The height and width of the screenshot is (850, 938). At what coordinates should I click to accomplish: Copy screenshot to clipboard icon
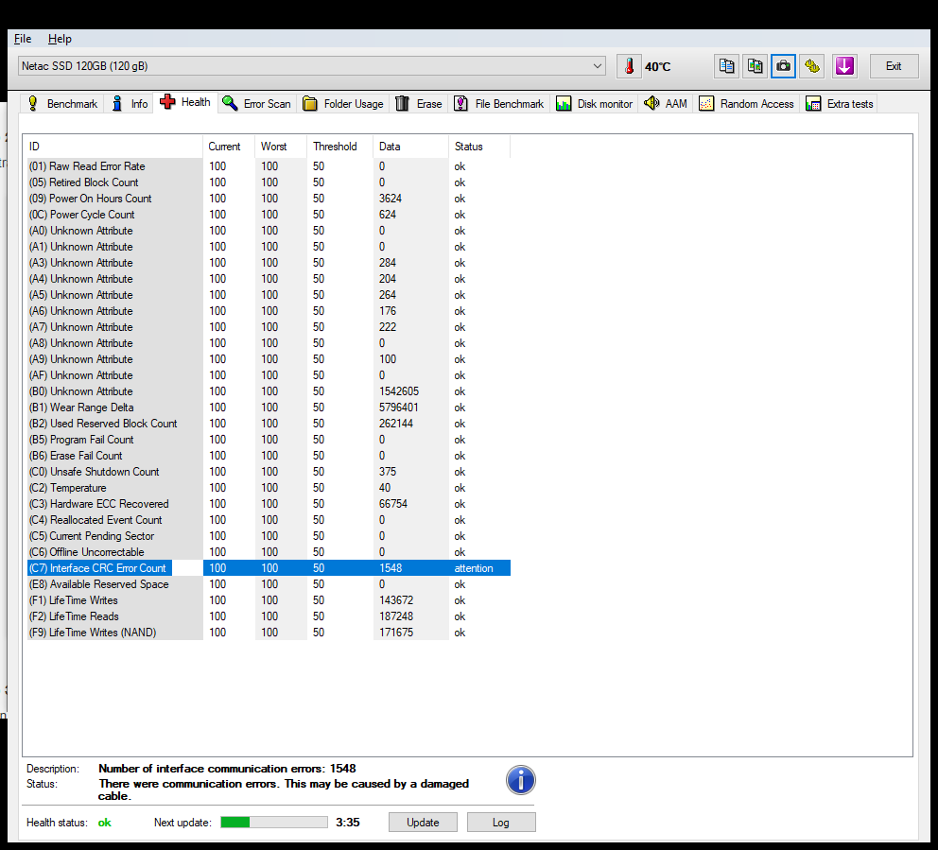tap(755, 66)
